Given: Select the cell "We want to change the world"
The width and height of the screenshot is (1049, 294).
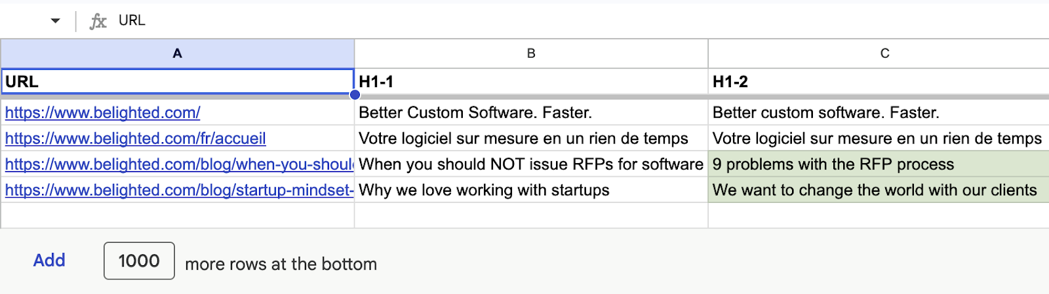Looking at the screenshot, I should (879, 190).
